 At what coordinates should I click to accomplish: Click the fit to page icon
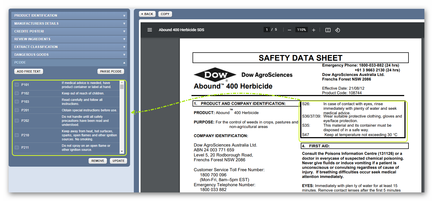point(328,30)
